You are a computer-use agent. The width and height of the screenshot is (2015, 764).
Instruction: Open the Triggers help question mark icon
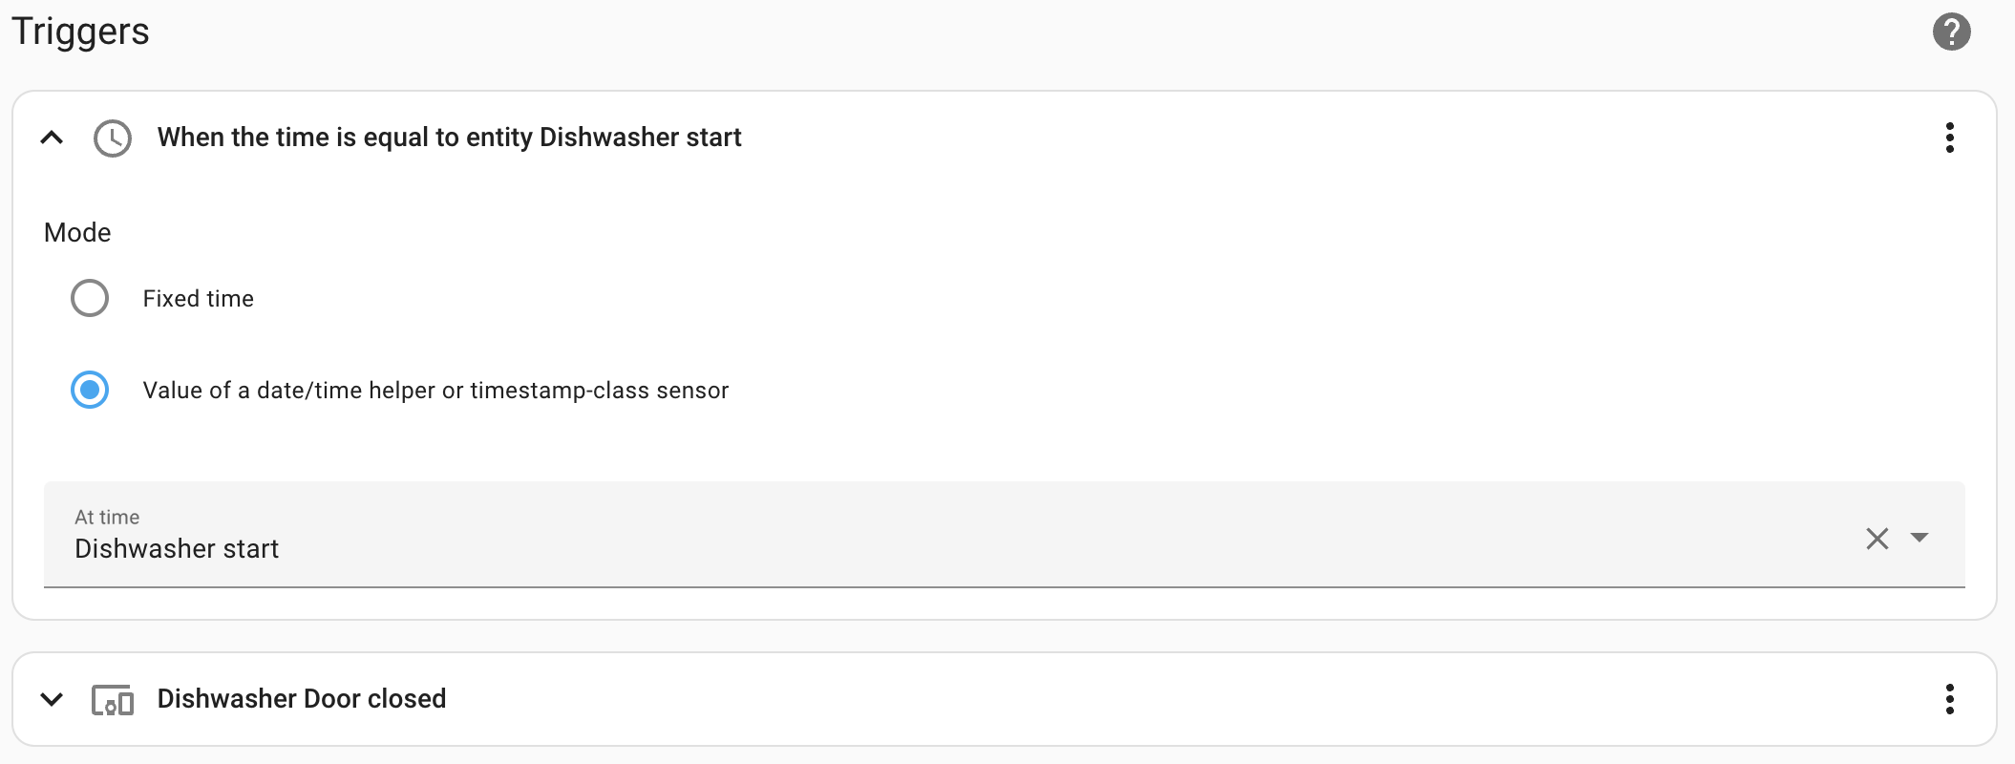pyautogui.click(x=1951, y=32)
